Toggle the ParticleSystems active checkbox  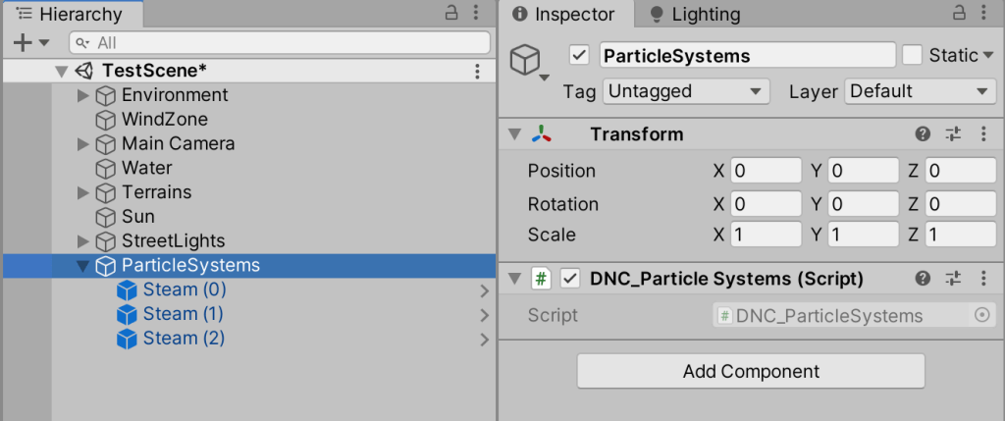579,55
